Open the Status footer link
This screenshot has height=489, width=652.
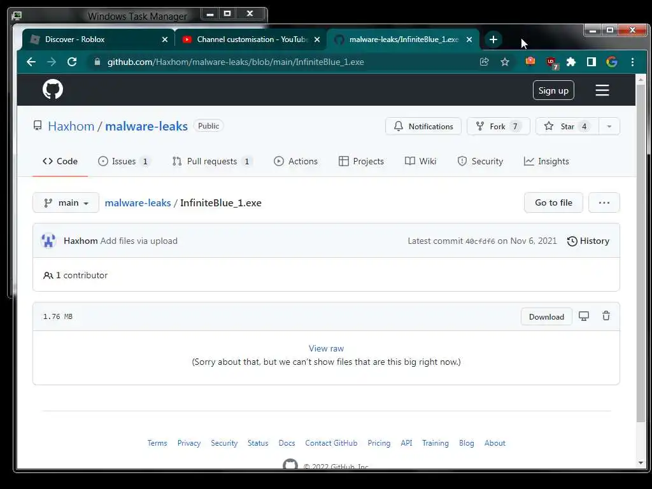click(x=258, y=443)
